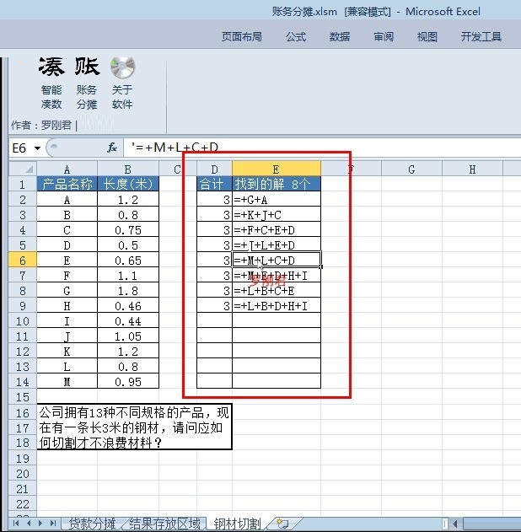The height and width of the screenshot is (532, 521).
Task: Click the Name Box showing E6
Action: 21,148
